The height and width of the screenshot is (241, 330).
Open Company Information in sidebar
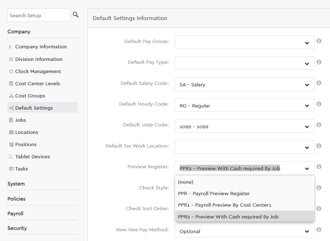[41, 47]
